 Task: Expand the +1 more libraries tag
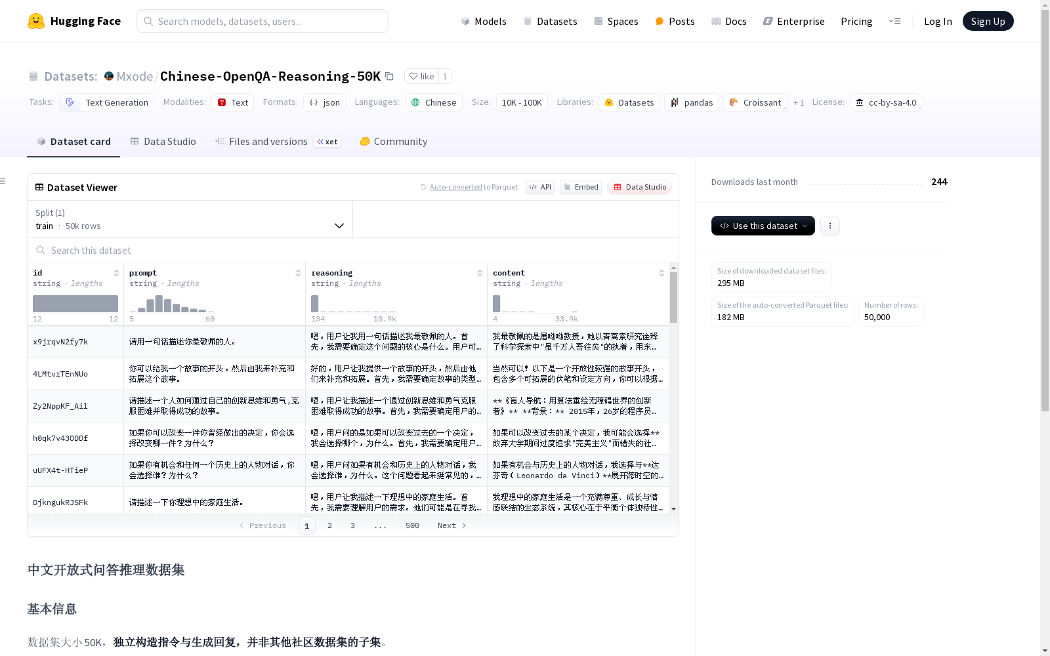click(798, 102)
